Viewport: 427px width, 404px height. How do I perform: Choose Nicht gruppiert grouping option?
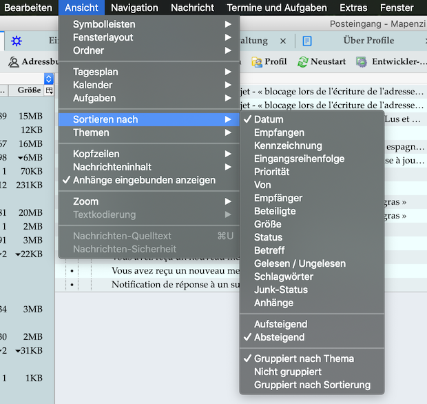click(x=289, y=372)
